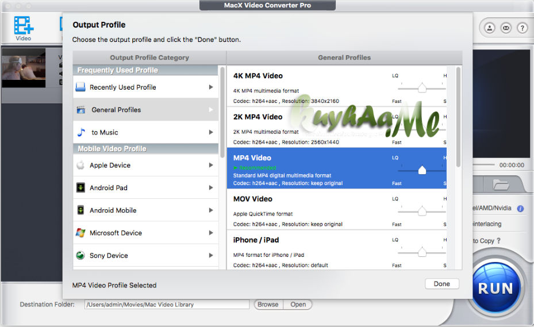
Task: Select the MOV Video profile
Action: pyautogui.click(x=337, y=209)
